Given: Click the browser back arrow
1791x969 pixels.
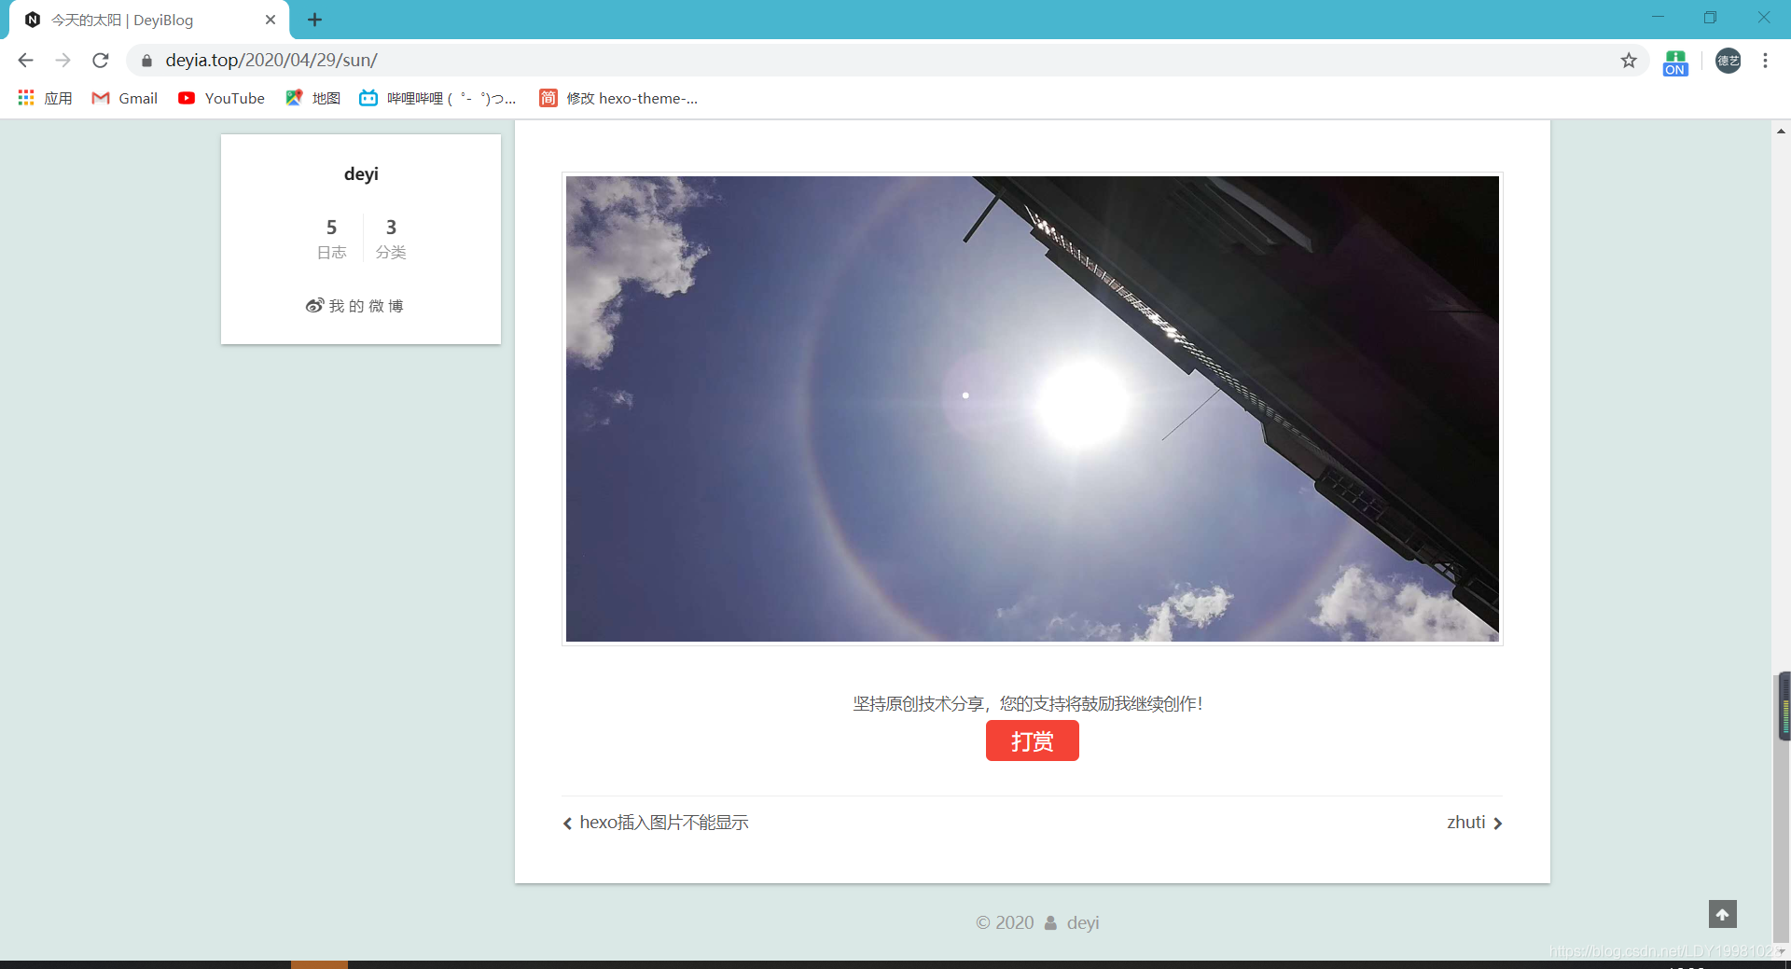Looking at the screenshot, I should [x=25, y=61].
